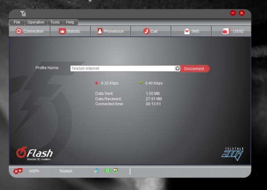The height and width of the screenshot is (190, 267).
Task: Click the Disconnect button
Action: click(194, 69)
